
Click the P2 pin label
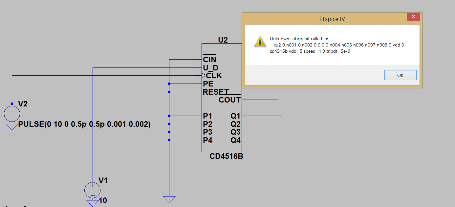click(207, 124)
